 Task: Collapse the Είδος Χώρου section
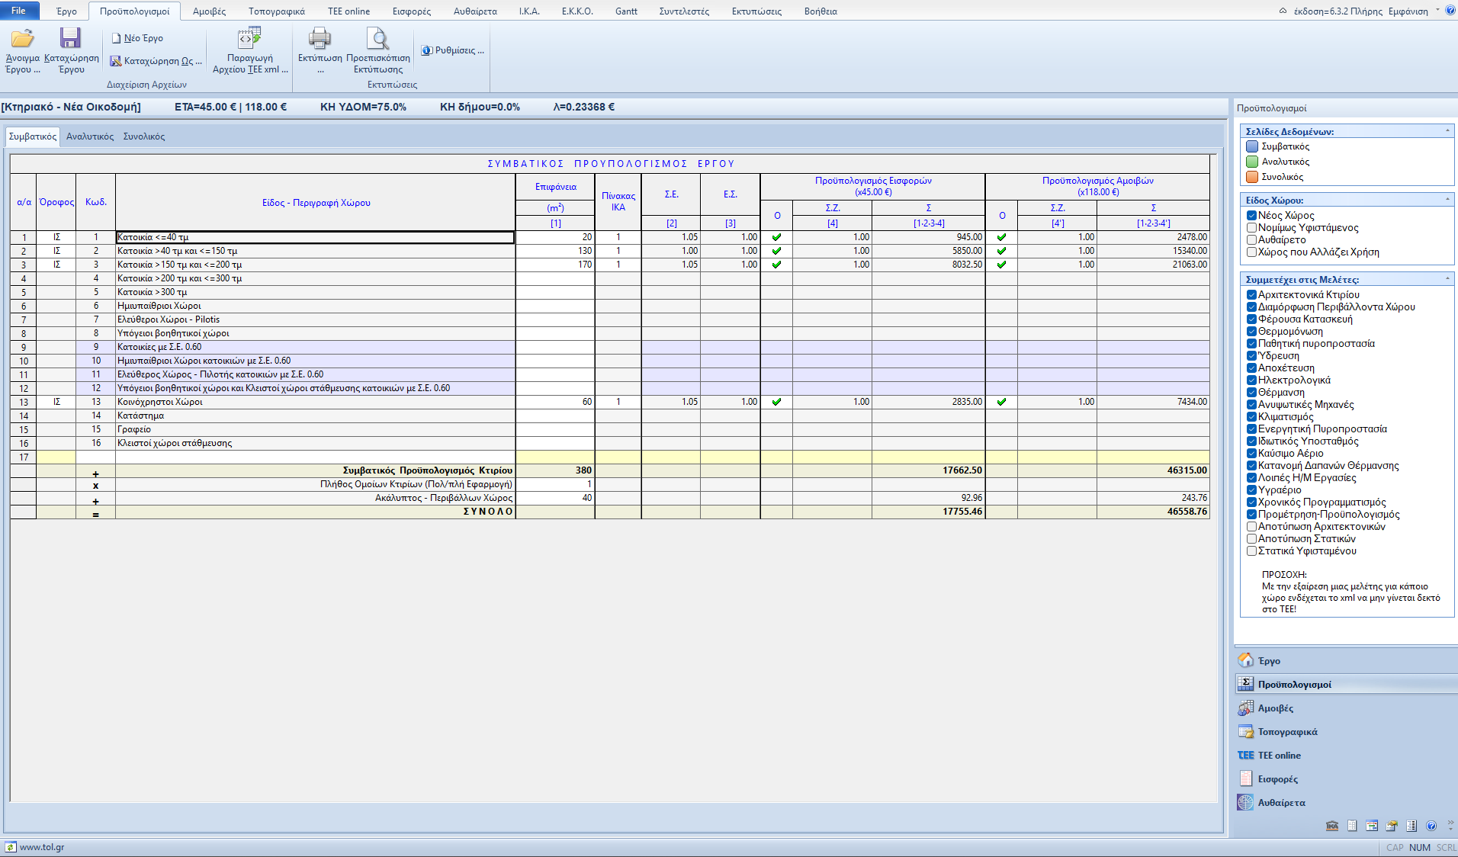click(x=1447, y=200)
